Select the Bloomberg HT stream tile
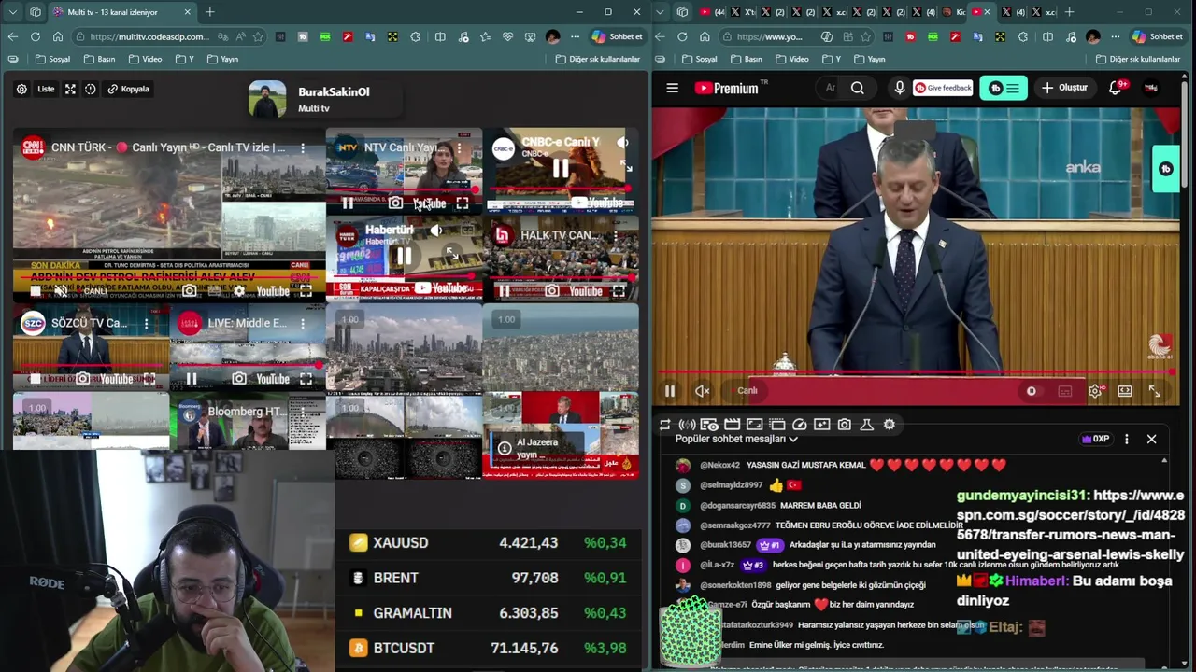Viewport: 1196px width, 672px height. (248, 421)
